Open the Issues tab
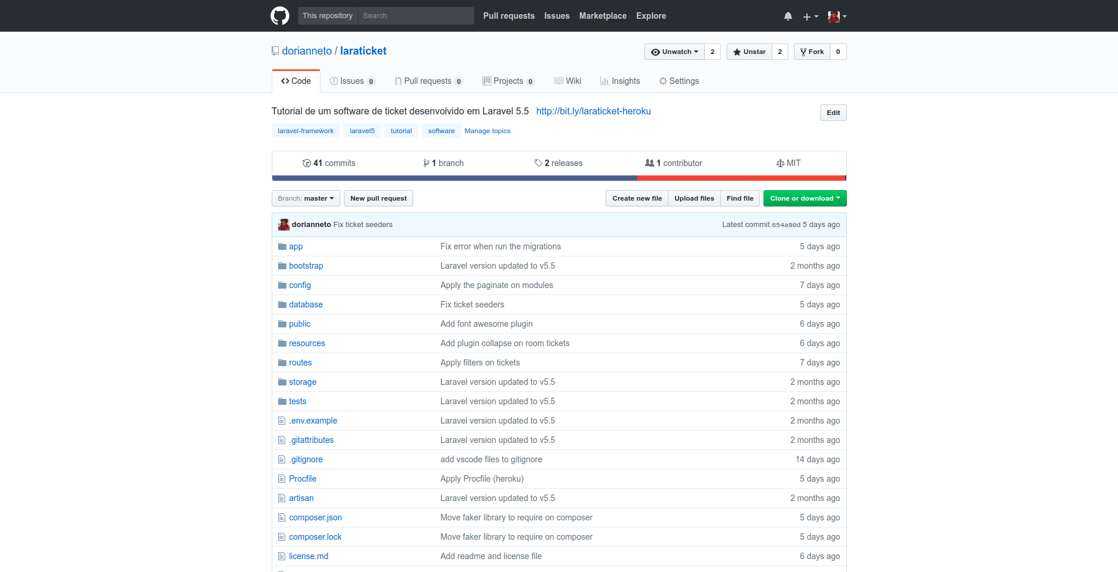This screenshot has height=572, width=1118. click(x=353, y=81)
